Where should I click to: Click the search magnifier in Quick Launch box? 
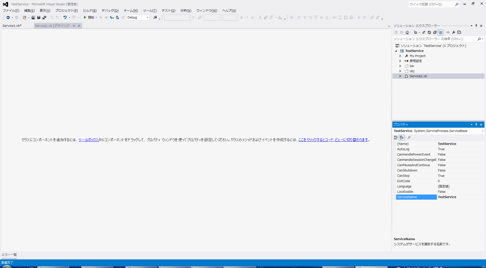tap(457, 4)
